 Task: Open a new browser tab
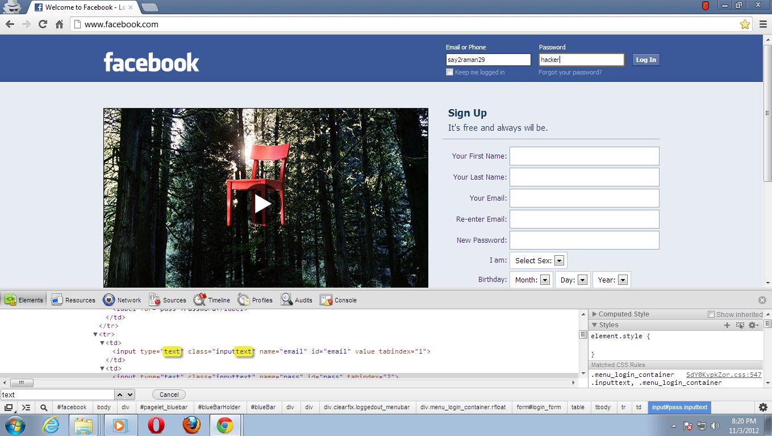tap(149, 7)
